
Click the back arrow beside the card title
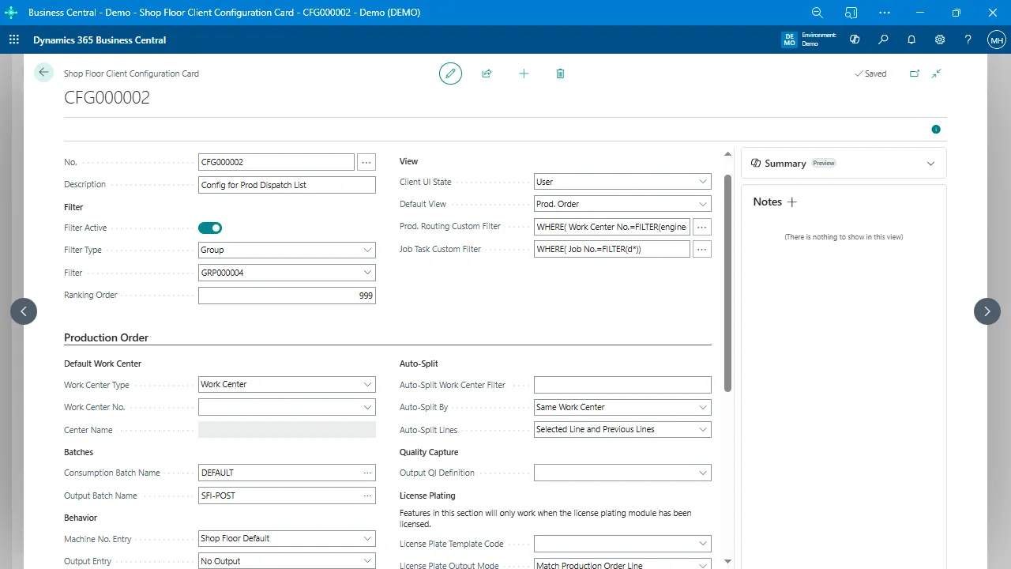point(43,73)
